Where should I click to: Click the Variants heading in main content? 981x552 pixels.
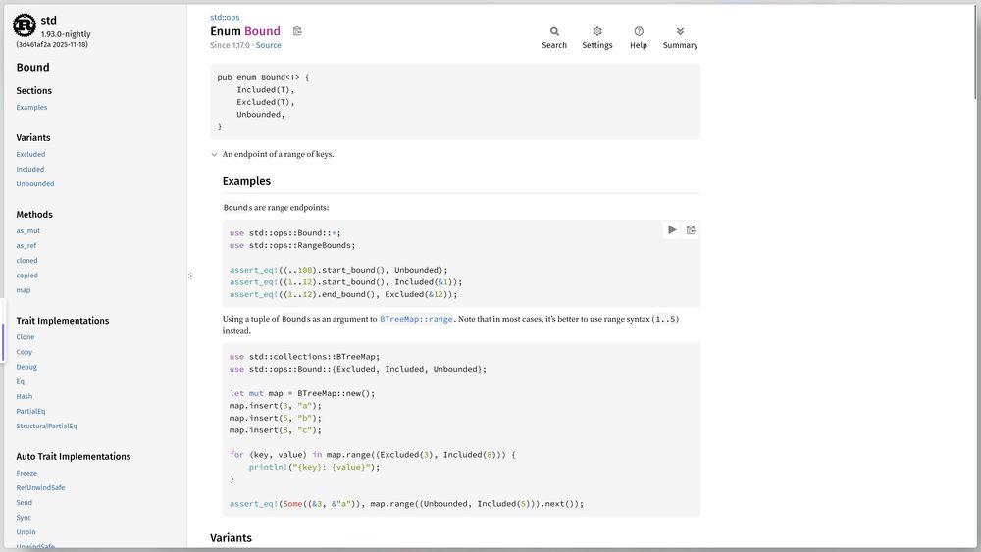click(x=231, y=538)
